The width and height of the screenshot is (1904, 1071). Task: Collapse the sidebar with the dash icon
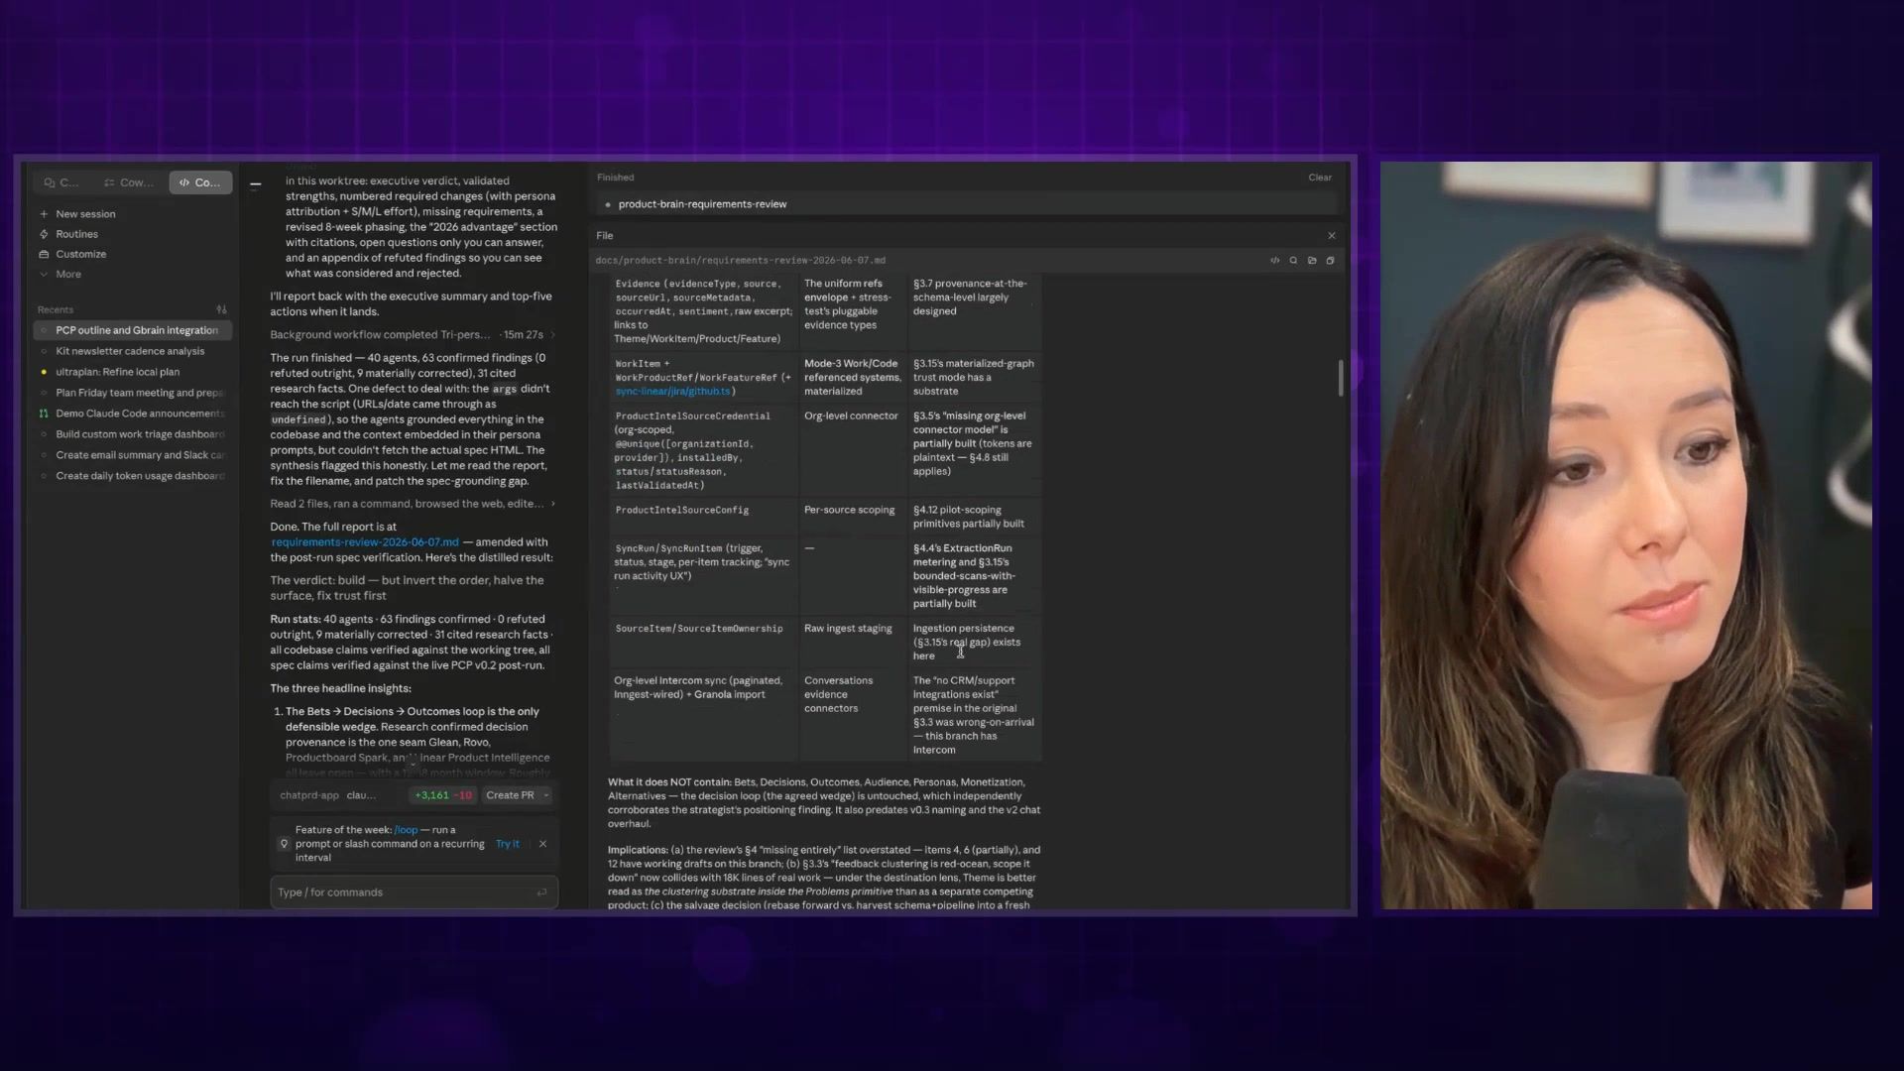tap(256, 184)
